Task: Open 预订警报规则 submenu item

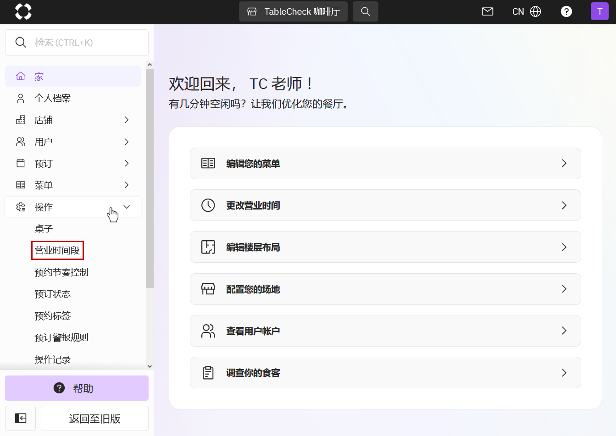Action: (x=61, y=337)
